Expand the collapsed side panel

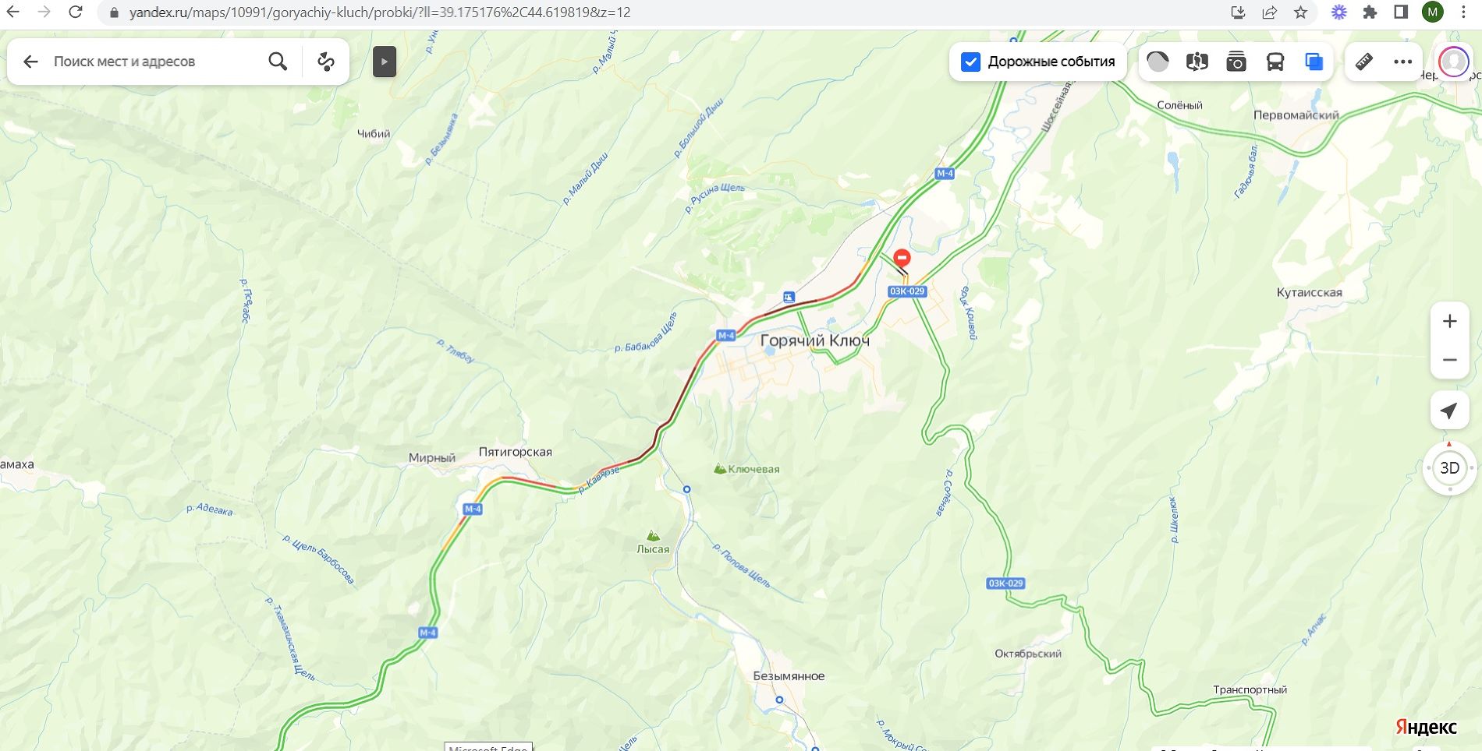[x=385, y=62]
